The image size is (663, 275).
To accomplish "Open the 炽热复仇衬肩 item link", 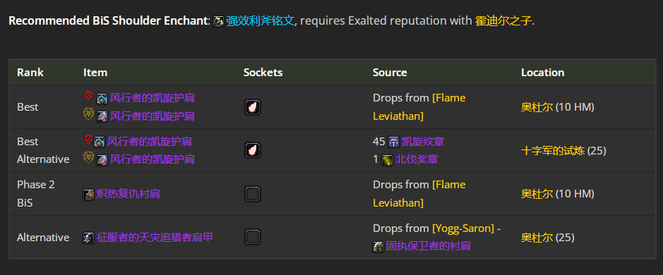I will tap(128, 194).
